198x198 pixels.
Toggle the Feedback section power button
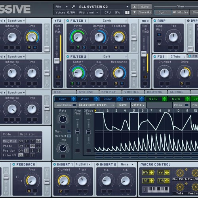click(x=14, y=164)
